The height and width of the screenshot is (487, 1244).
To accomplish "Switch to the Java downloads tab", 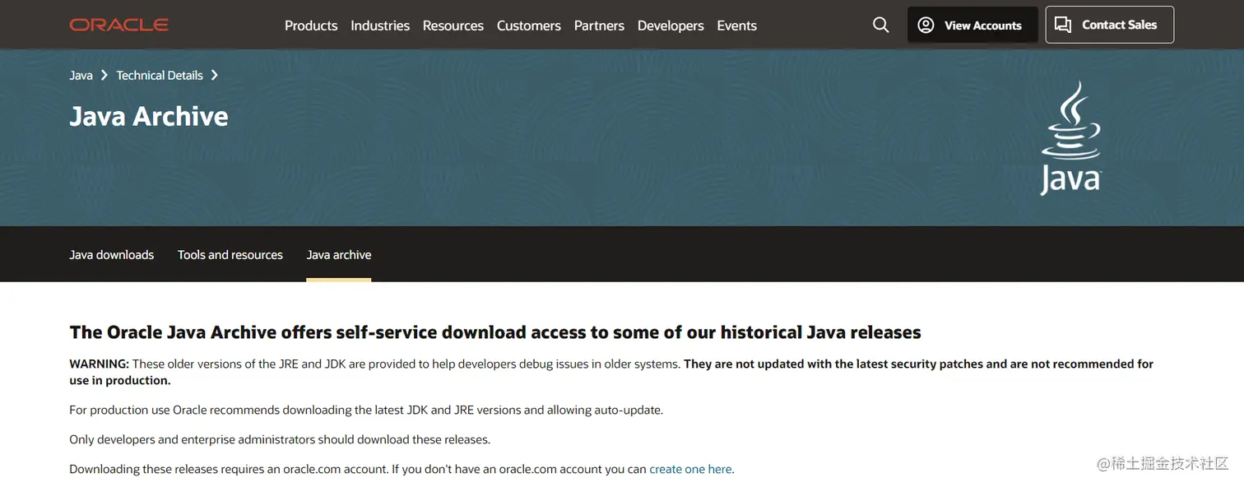I will (x=112, y=255).
